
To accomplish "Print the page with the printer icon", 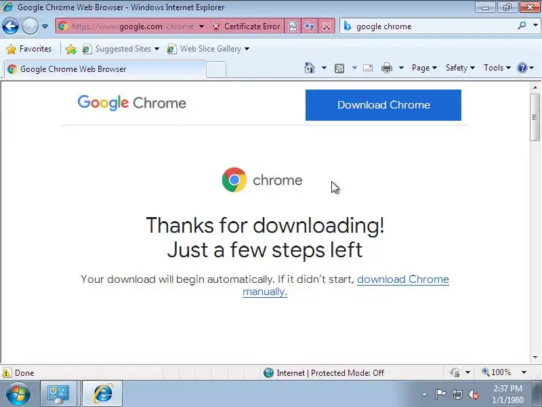I will [x=387, y=68].
